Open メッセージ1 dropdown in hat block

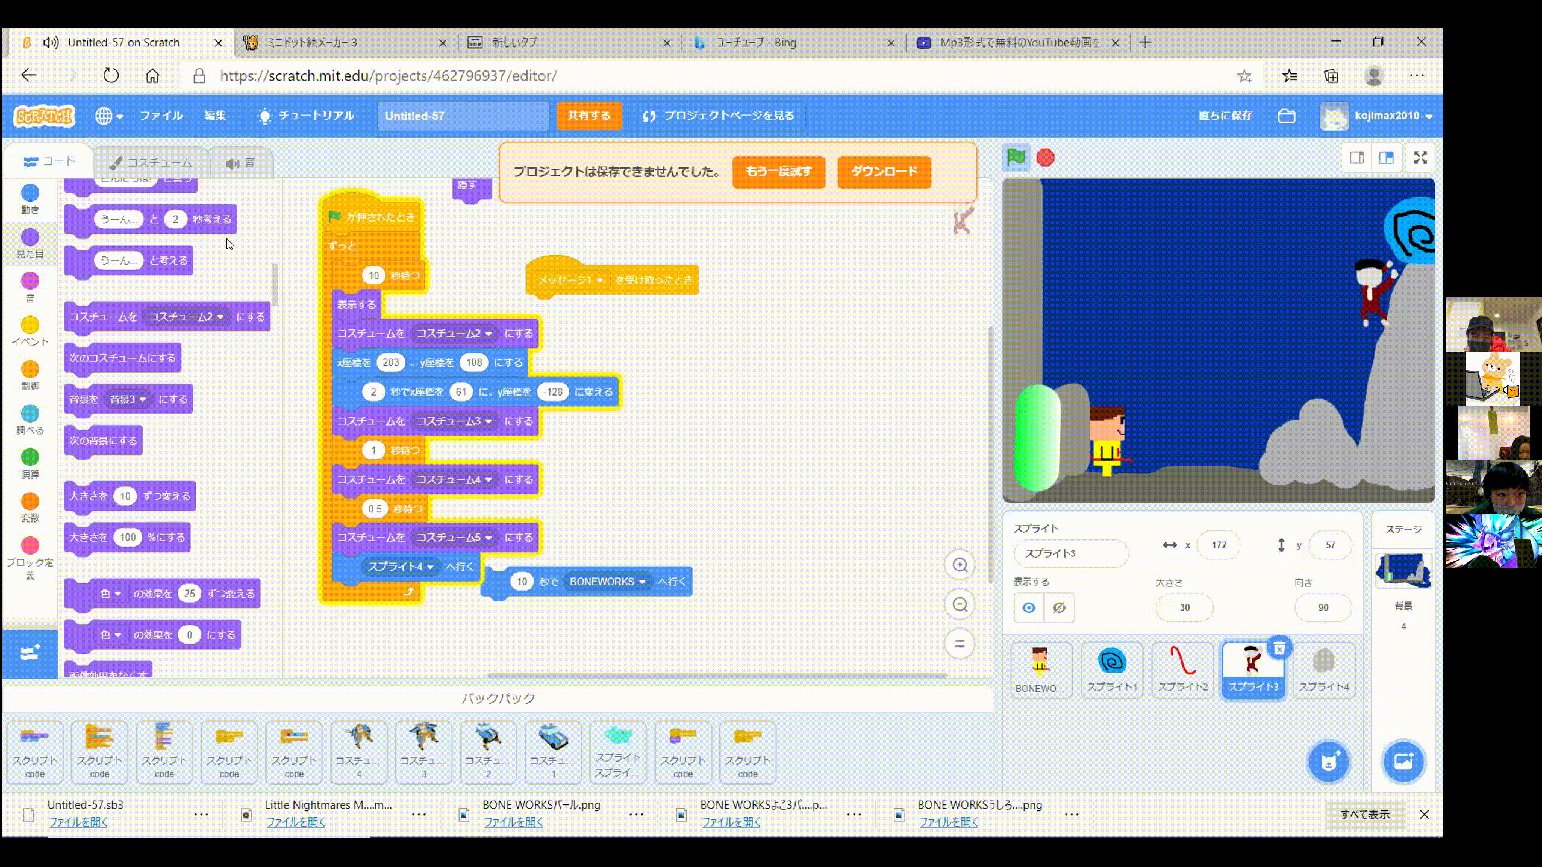click(570, 280)
